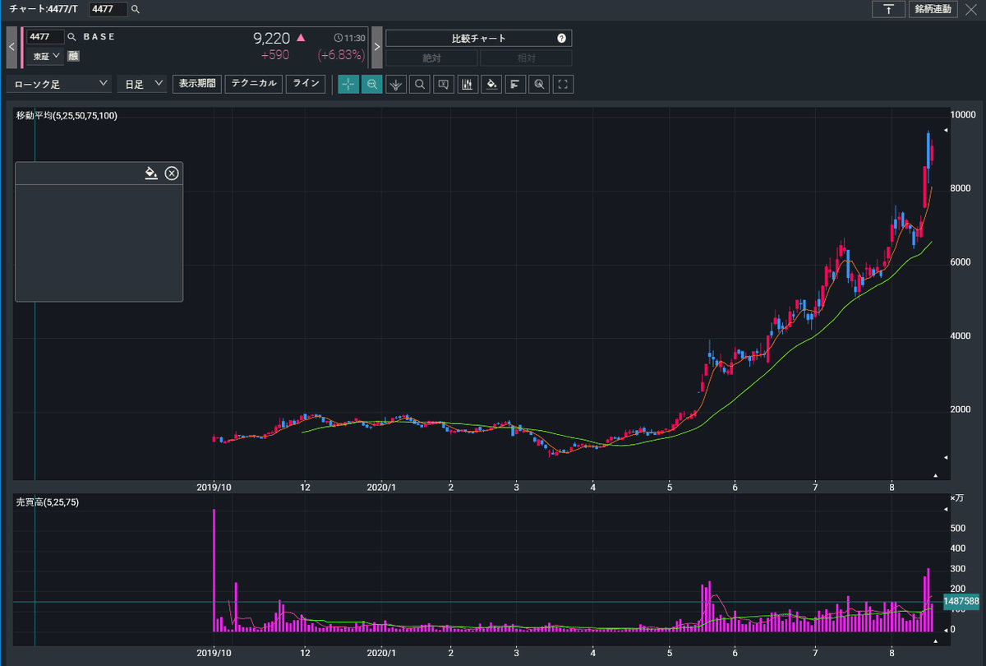Click the small triangle below 10000 on the price axis
Viewport: 986px width, 666px height.
[945, 131]
